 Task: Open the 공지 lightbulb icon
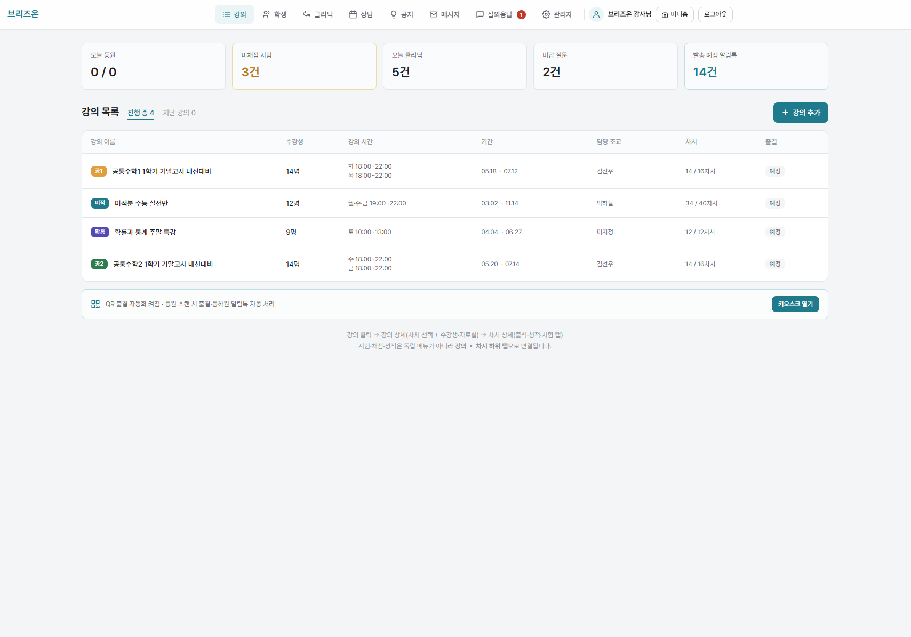[x=394, y=14]
